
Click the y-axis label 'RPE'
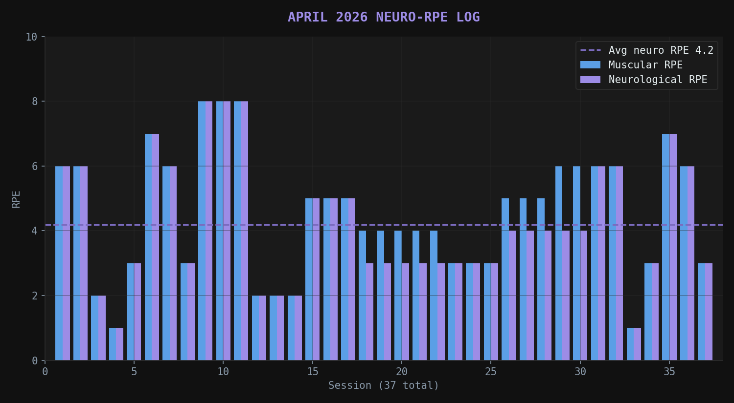point(16,199)
